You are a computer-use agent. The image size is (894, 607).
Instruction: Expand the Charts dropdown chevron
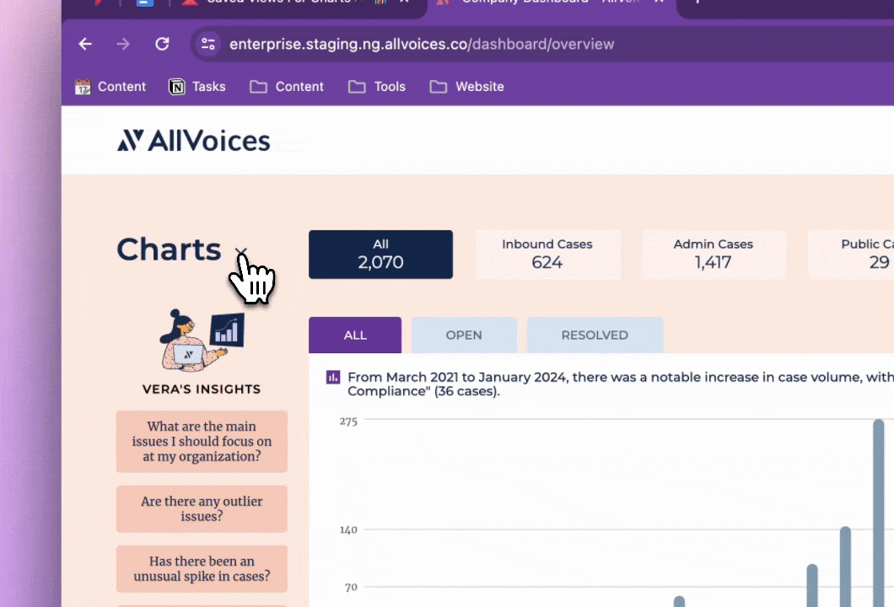[x=240, y=252]
